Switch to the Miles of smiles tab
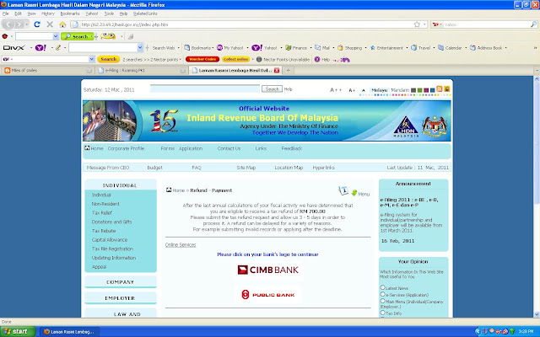The height and width of the screenshot is (337, 540). click(48, 71)
